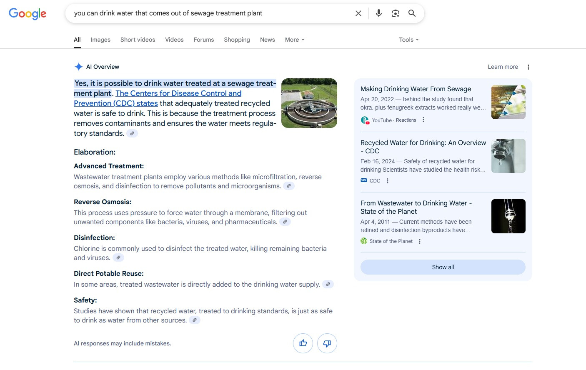
Task: Open source link for Reverse Osmosis section
Action: (285, 222)
